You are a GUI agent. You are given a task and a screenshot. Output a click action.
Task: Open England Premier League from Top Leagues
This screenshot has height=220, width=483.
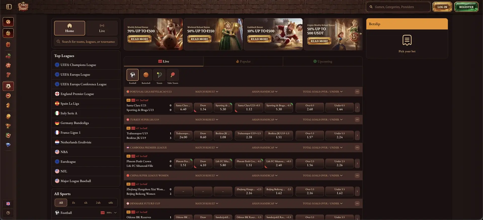86,94
